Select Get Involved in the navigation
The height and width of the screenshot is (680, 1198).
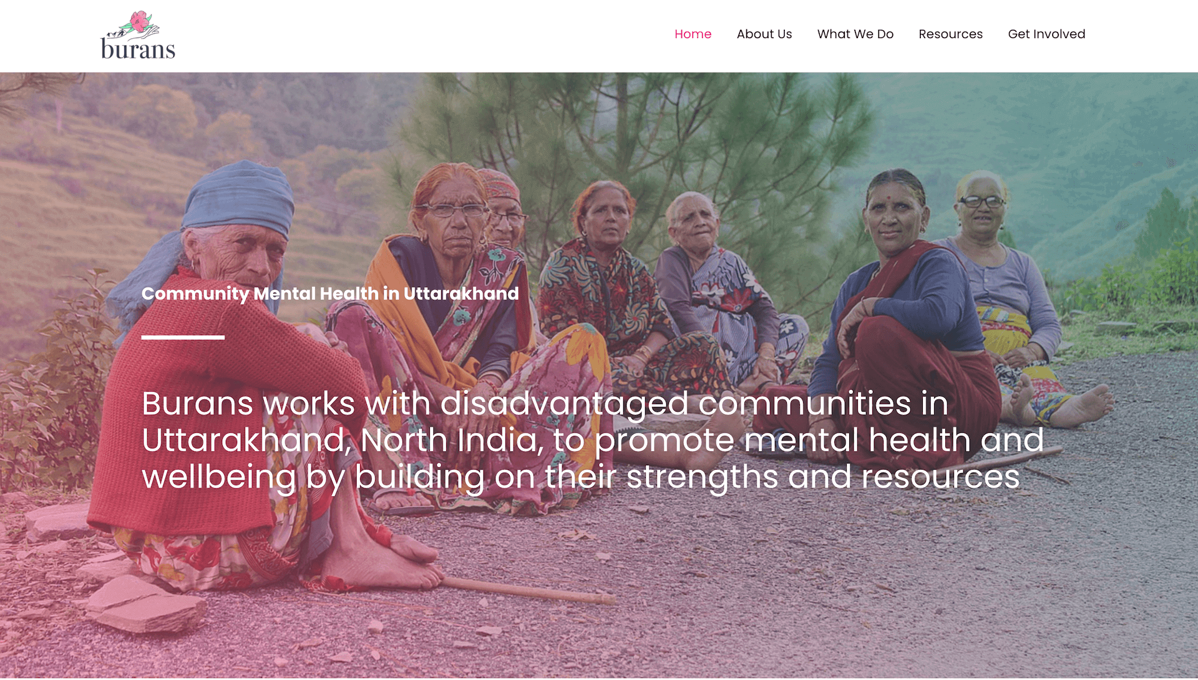pos(1046,34)
